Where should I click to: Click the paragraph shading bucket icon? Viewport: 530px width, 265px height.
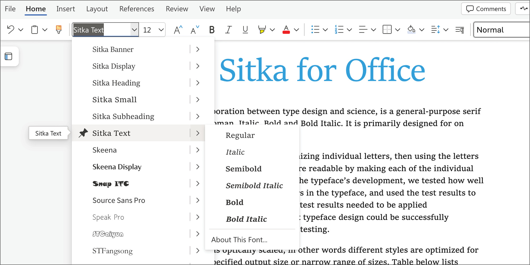[x=411, y=29]
